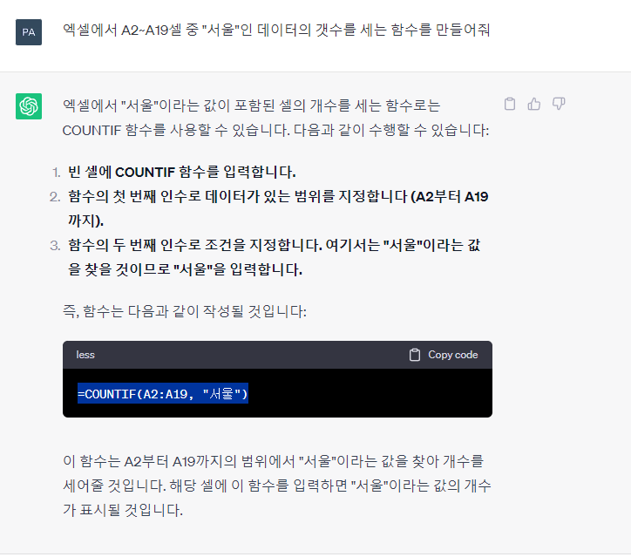Click the empty black area of code block

tap(370, 393)
